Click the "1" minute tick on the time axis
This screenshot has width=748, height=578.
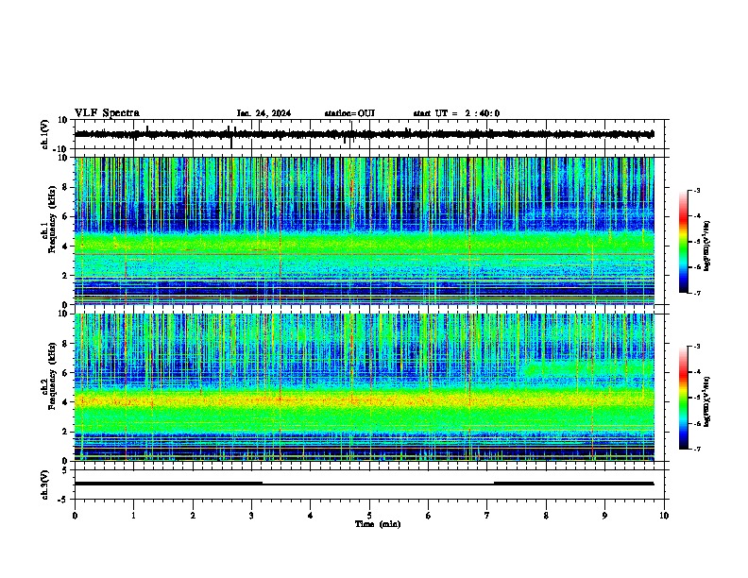pyautogui.click(x=133, y=516)
